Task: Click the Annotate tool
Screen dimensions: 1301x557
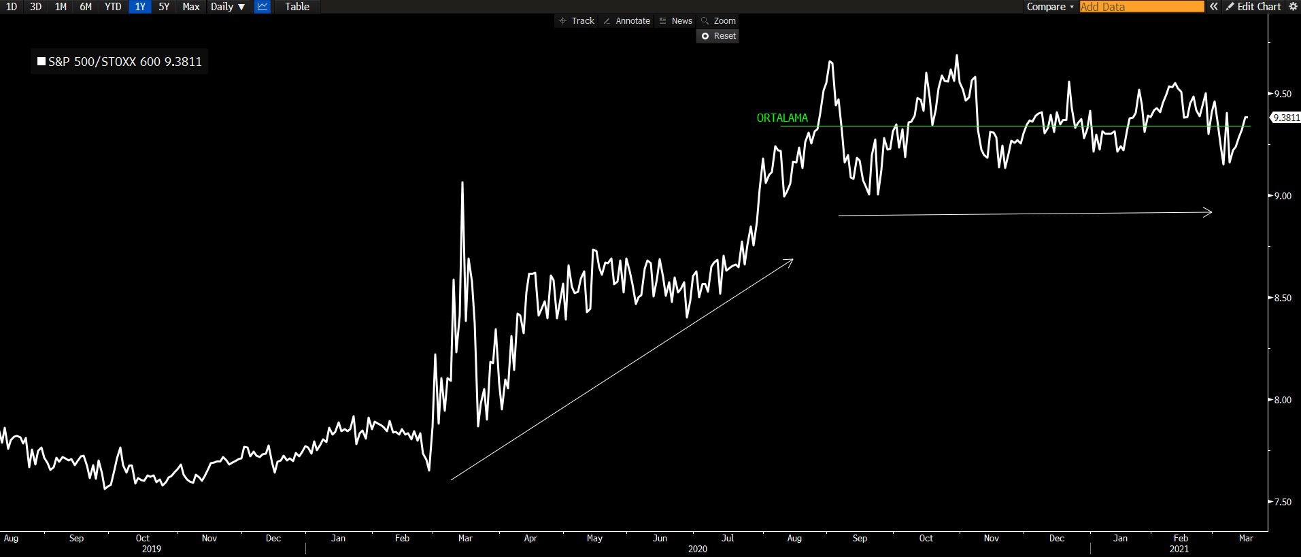Action: pyautogui.click(x=627, y=21)
